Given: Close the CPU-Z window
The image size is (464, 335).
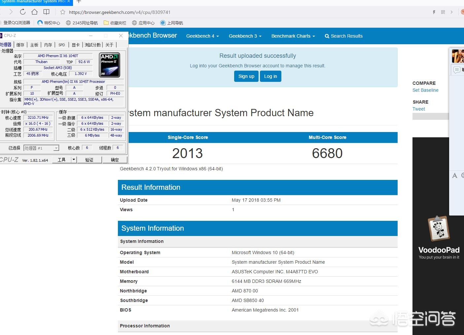Looking at the screenshot, I should [x=121, y=36].
